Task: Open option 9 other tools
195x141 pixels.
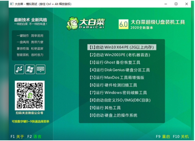Action: point(105,108)
